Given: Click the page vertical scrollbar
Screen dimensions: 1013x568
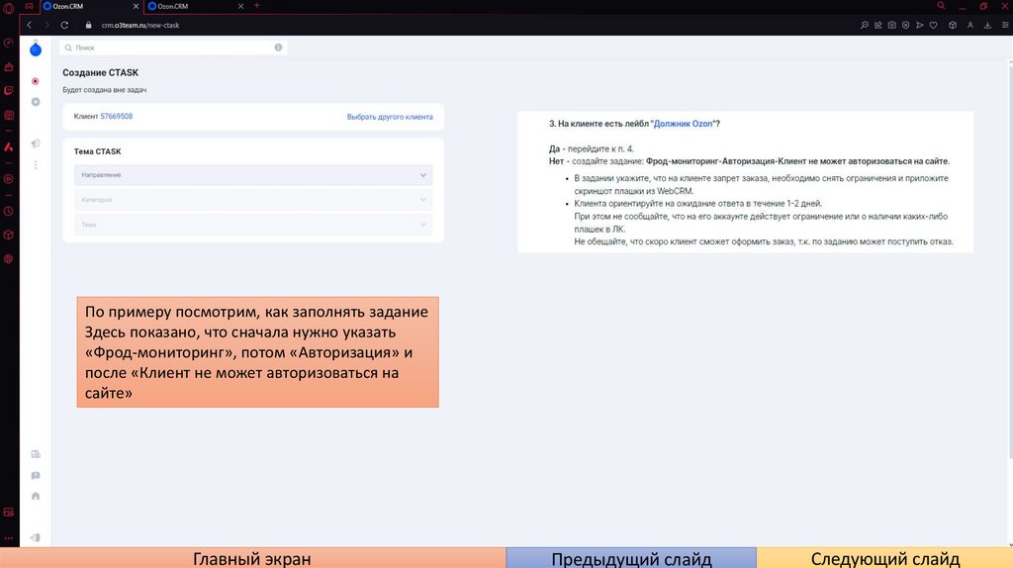Looking at the screenshot, I should coord(1010,261).
